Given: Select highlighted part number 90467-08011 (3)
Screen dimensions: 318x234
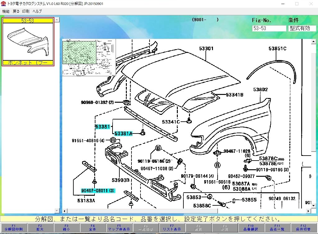Looking at the screenshot, I should click(x=98, y=190).
